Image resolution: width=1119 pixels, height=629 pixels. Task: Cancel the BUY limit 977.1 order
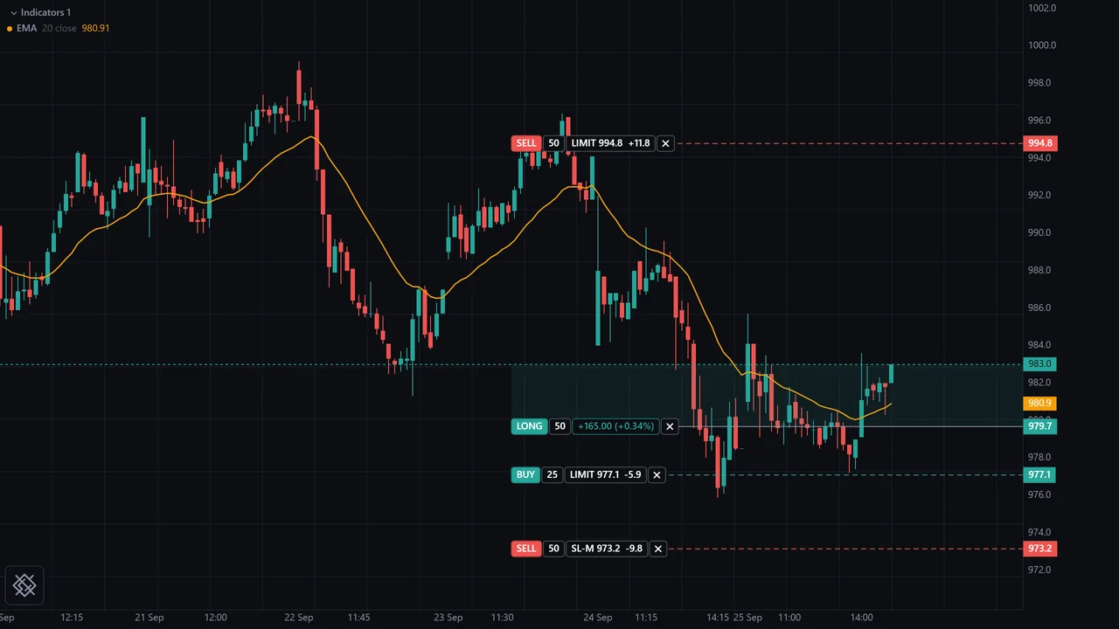(x=657, y=475)
